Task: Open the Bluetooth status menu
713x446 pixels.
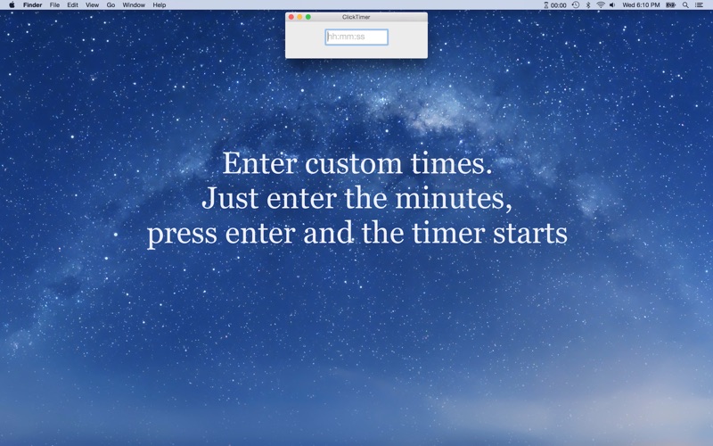Action: pos(588,5)
